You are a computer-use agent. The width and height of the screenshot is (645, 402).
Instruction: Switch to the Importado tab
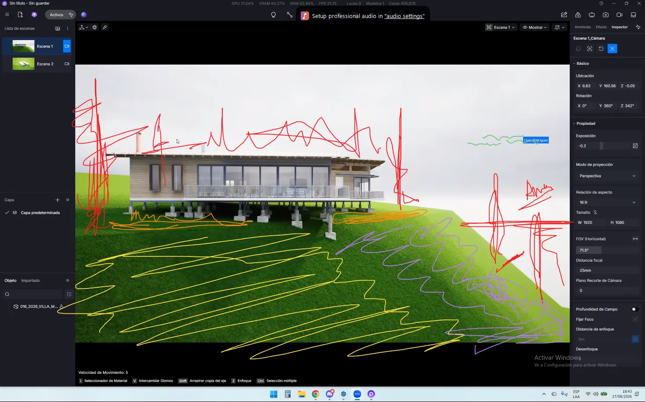[x=30, y=281]
